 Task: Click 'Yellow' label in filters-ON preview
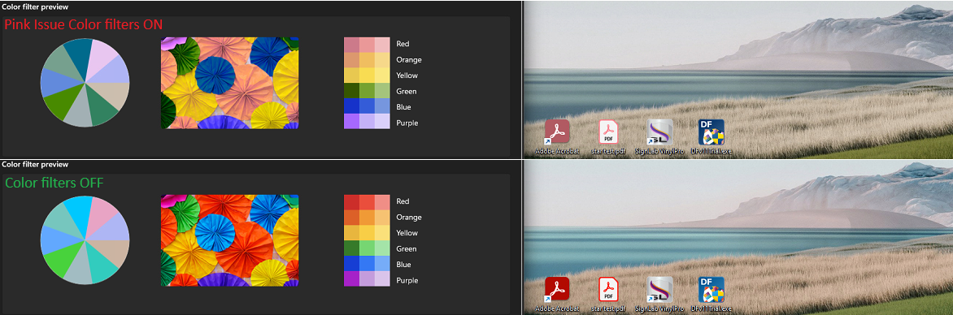coord(407,76)
